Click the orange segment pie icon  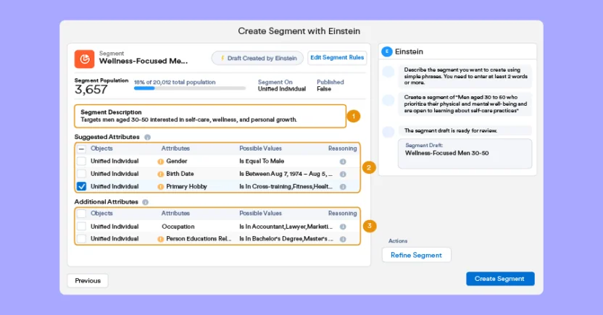(84, 59)
